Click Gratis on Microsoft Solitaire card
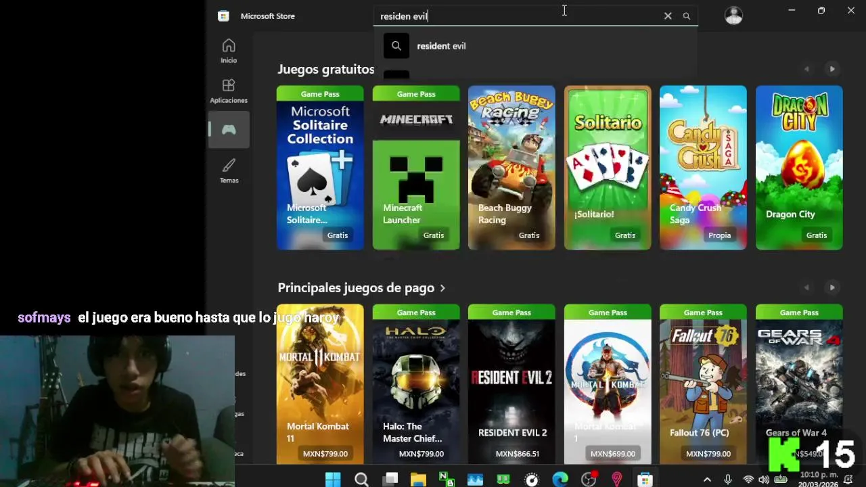 338,235
